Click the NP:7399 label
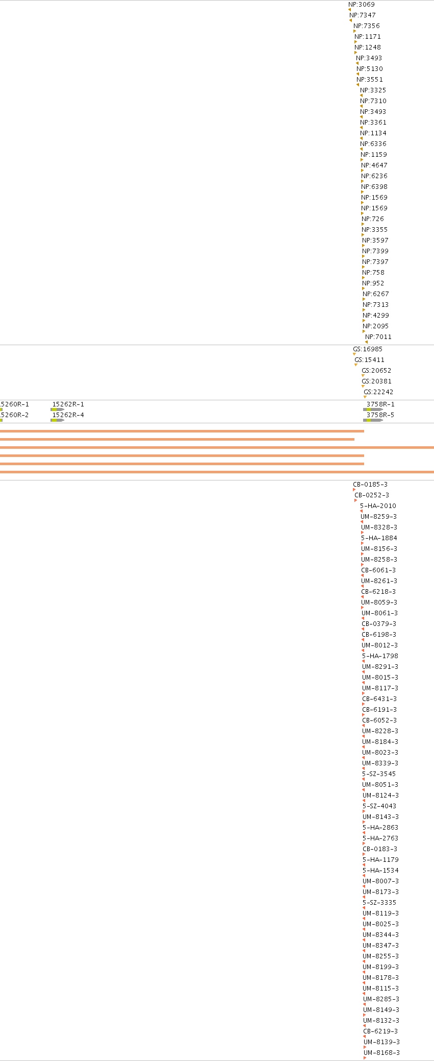 point(375,251)
